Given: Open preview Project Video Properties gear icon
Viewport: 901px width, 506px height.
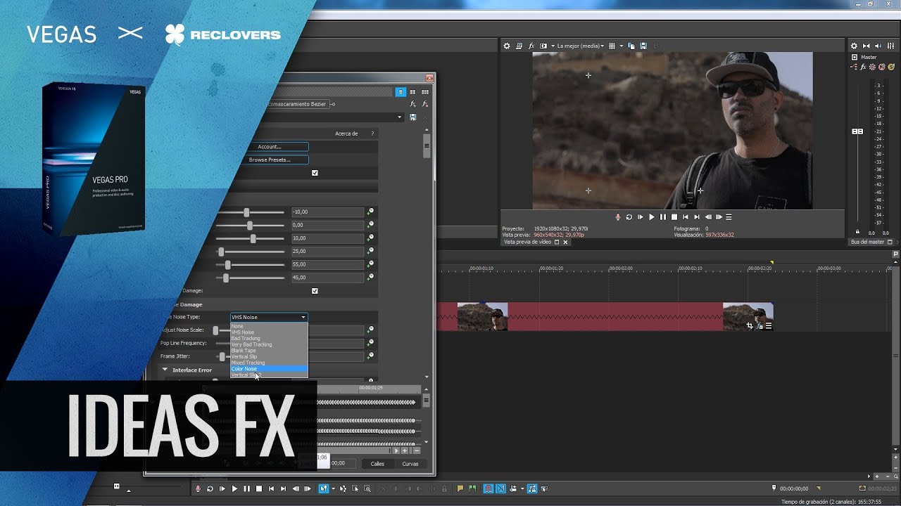Looking at the screenshot, I should point(506,46).
